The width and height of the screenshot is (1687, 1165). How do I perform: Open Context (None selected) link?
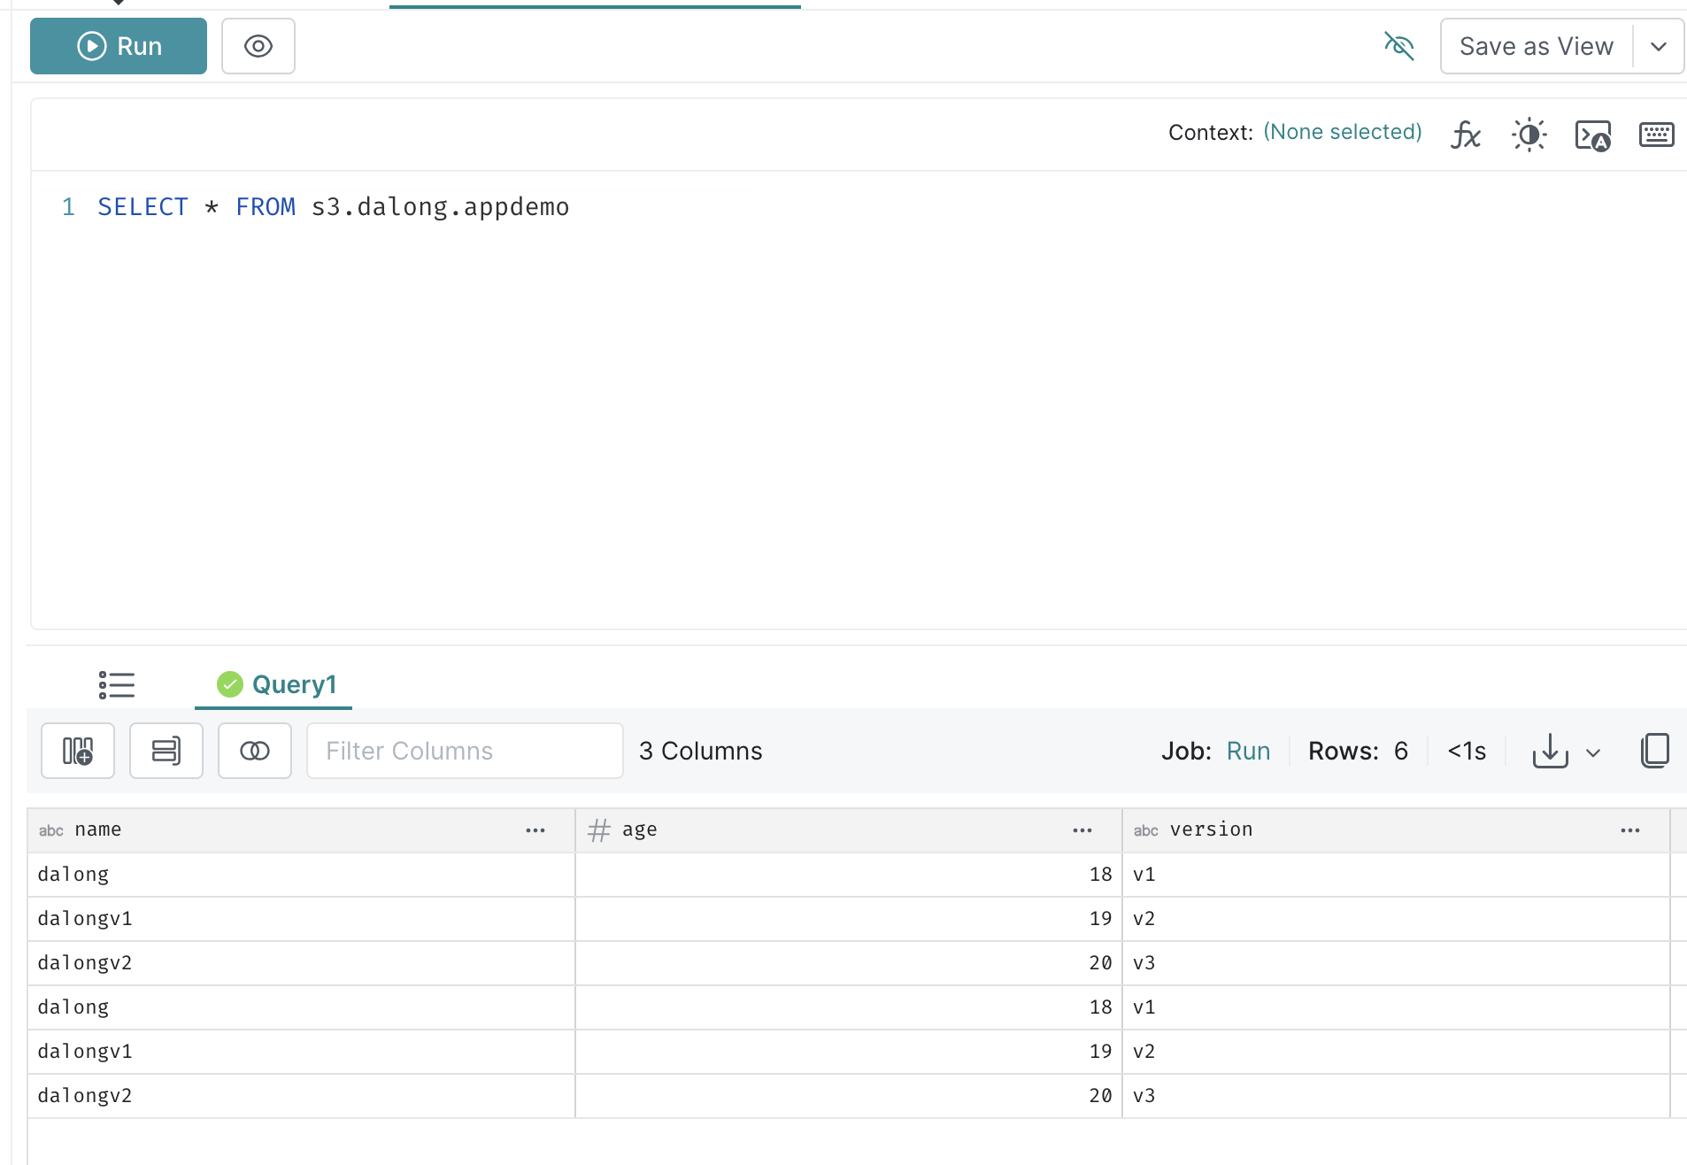(x=1343, y=132)
